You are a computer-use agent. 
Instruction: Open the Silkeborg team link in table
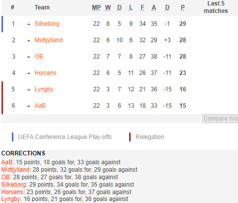click(x=47, y=24)
